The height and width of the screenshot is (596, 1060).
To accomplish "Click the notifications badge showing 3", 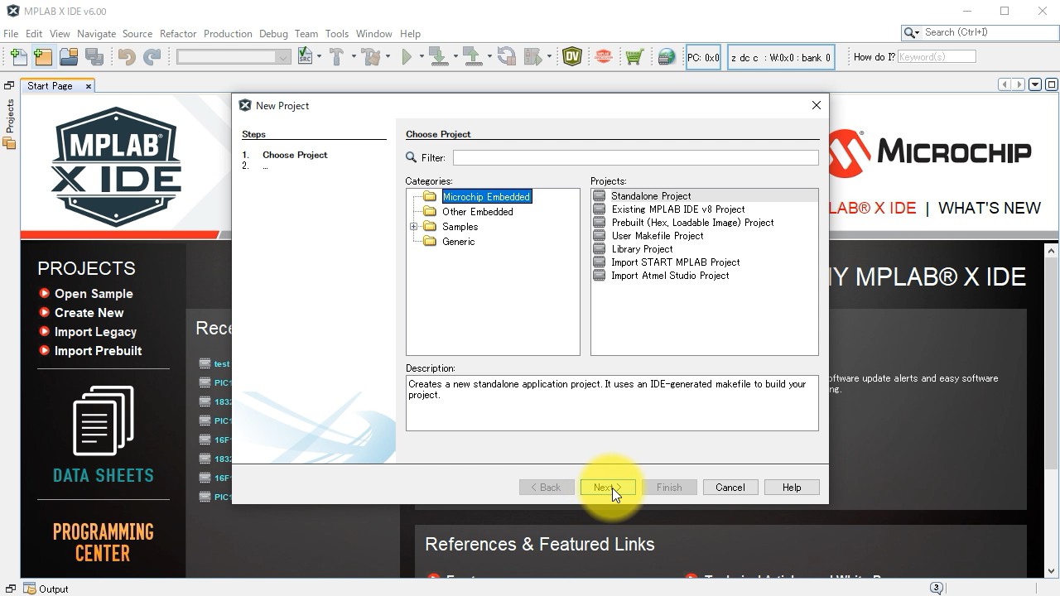I will point(937,589).
